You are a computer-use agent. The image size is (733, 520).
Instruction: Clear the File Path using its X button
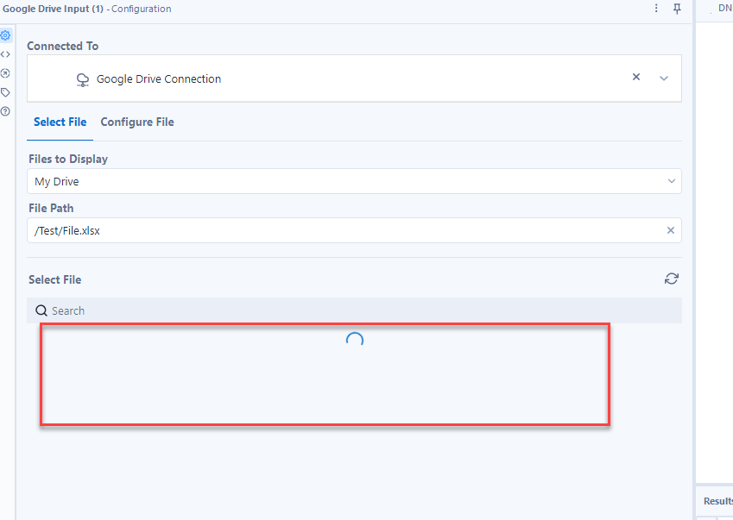point(671,230)
